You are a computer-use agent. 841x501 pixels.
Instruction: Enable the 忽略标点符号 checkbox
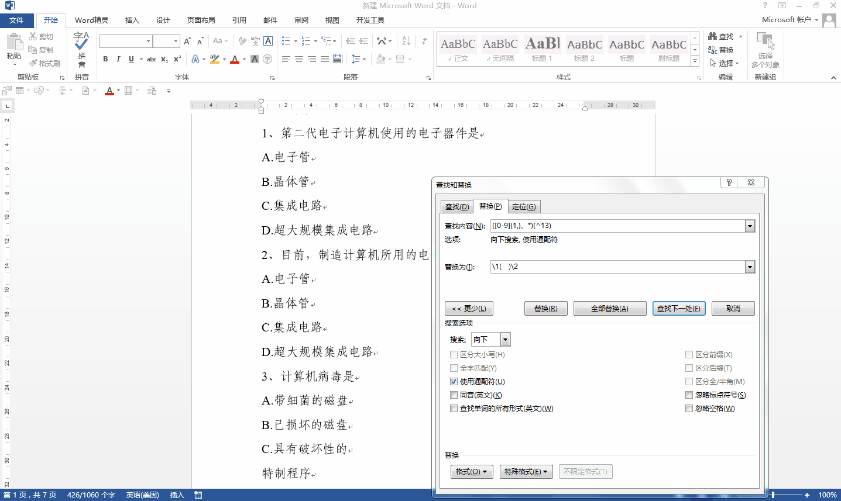(689, 395)
